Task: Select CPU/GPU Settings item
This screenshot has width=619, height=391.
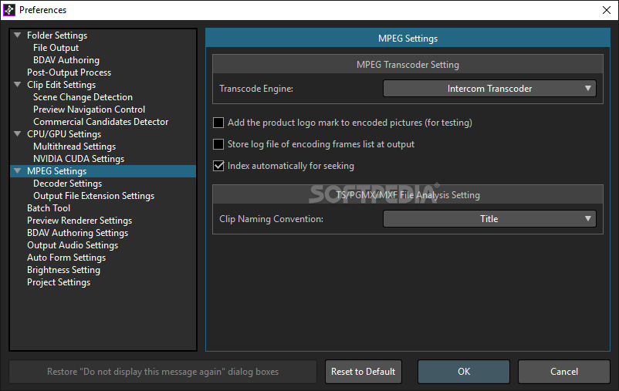Action: click(64, 133)
